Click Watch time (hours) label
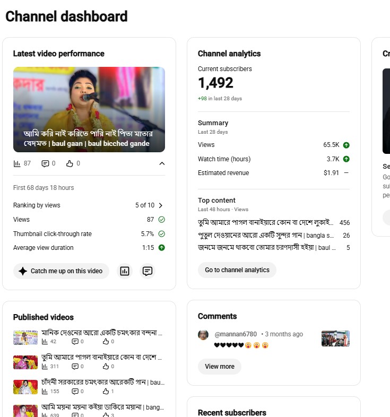This screenshot has width=390, height=417. [x=224, y=159]
